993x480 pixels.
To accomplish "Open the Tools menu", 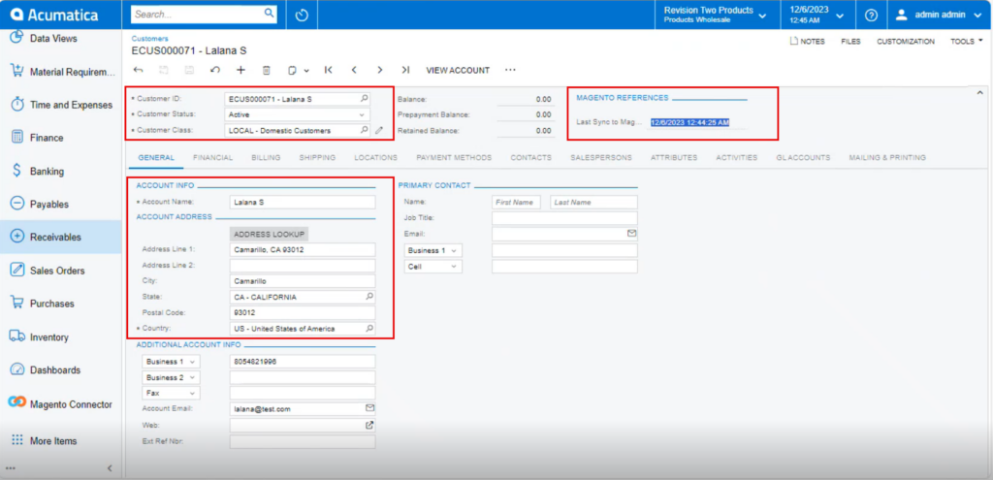I will (x=967, y=41).
